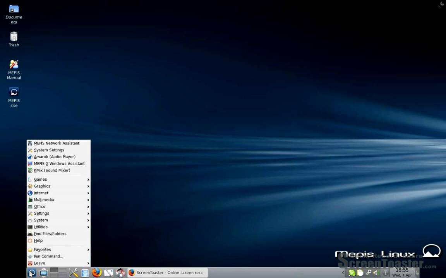Open MEPIS Network Assistant from the menu
Viewport: 446px width, 278px height.
58,143
